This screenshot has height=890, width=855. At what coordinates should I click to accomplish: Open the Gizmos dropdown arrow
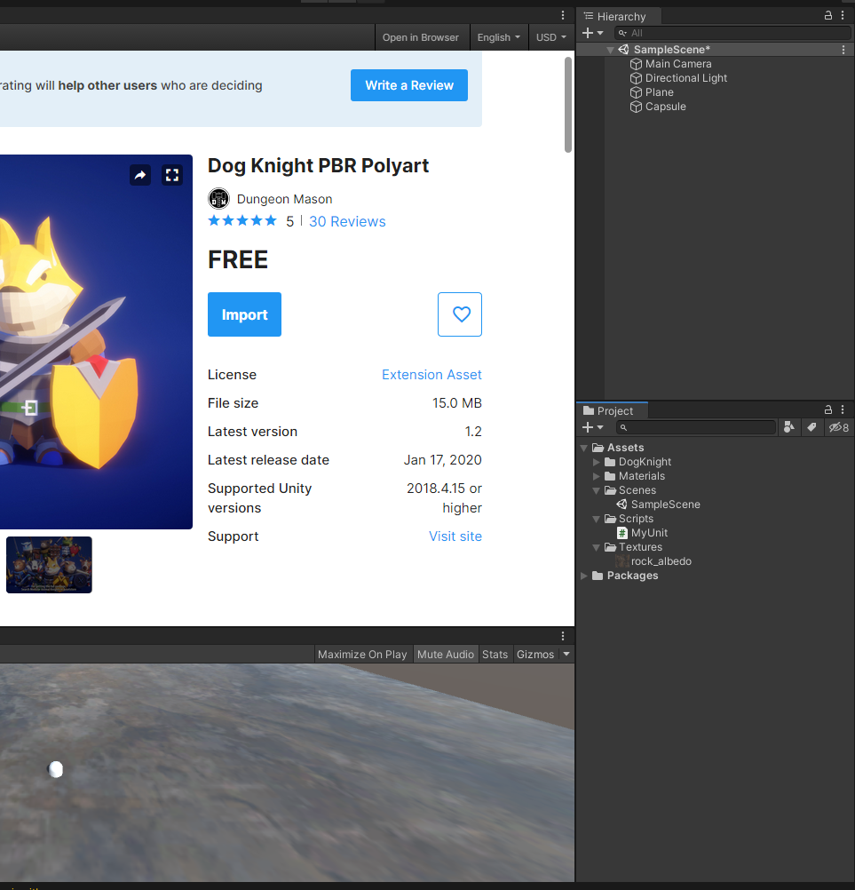click(566, 654)
